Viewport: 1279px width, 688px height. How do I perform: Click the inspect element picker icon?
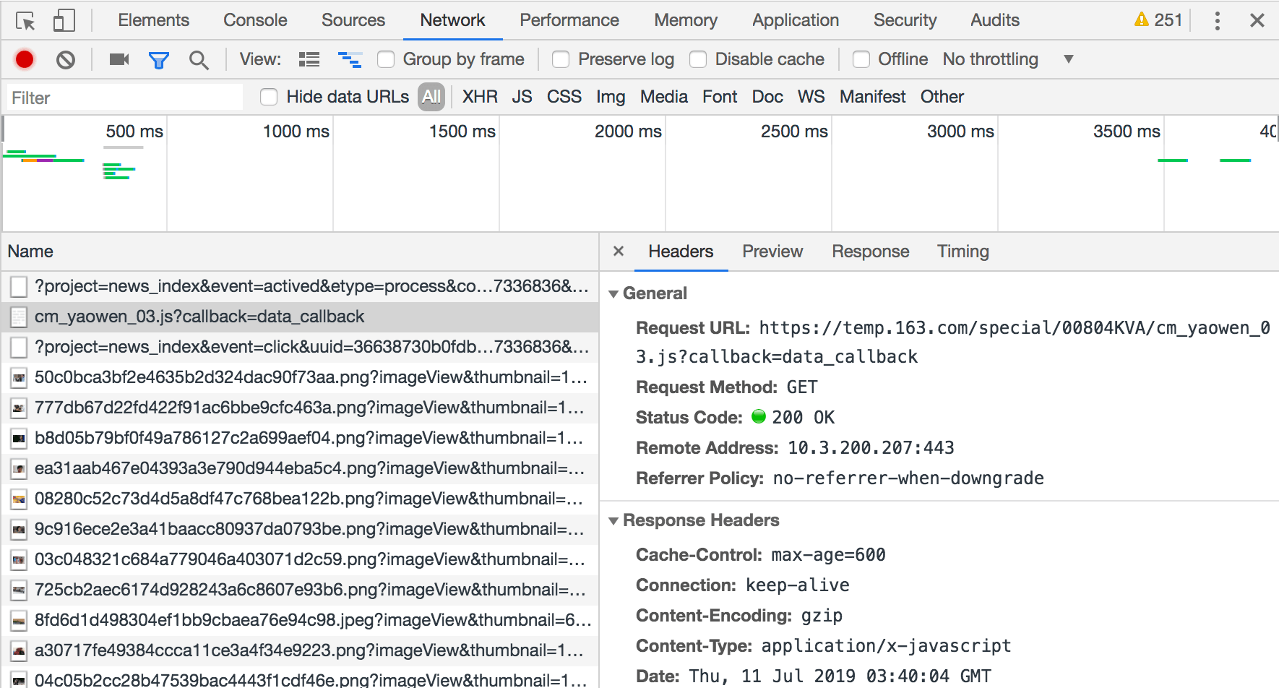point(25,21)
